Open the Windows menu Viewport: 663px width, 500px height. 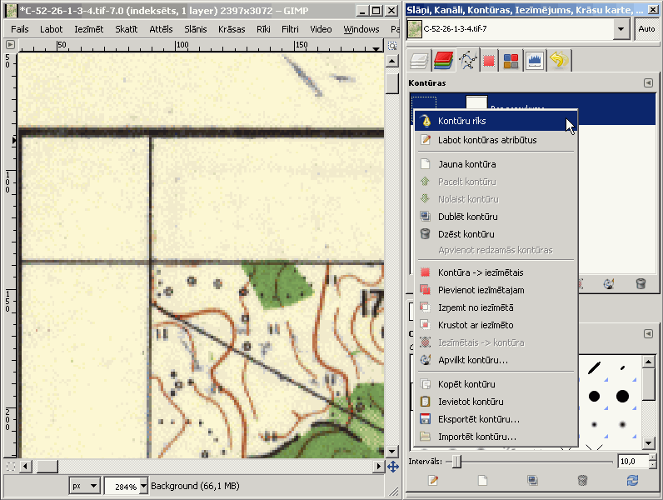point(361,29)
